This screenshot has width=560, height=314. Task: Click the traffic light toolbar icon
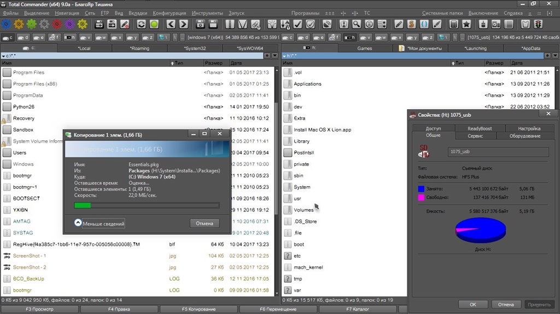point(538,24)
